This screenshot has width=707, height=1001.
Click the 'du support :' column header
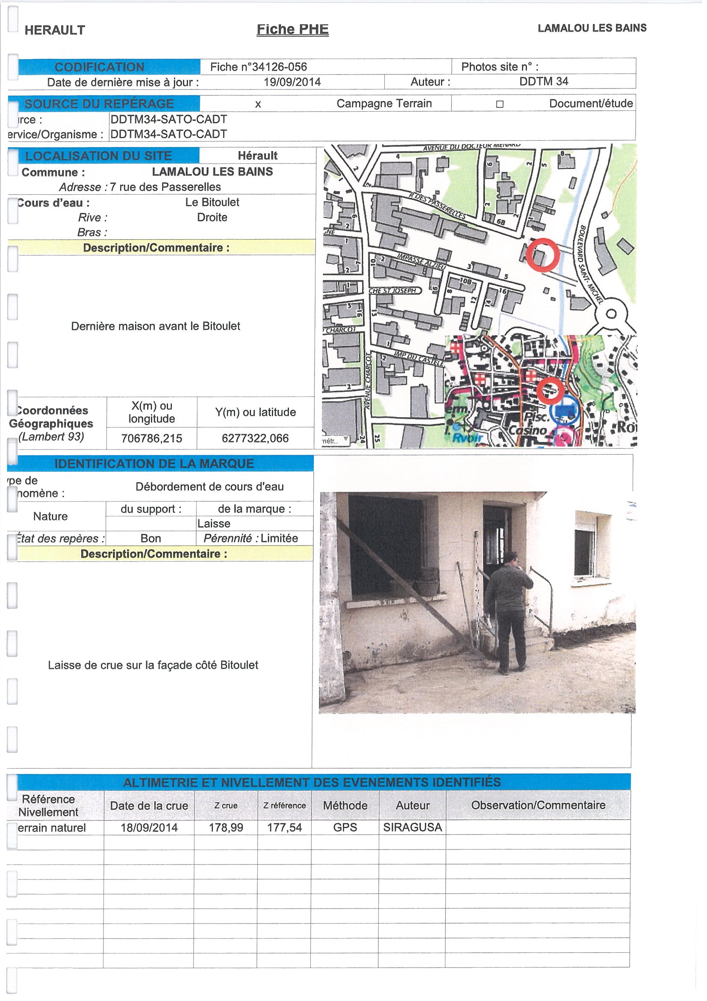click(152, 512)
